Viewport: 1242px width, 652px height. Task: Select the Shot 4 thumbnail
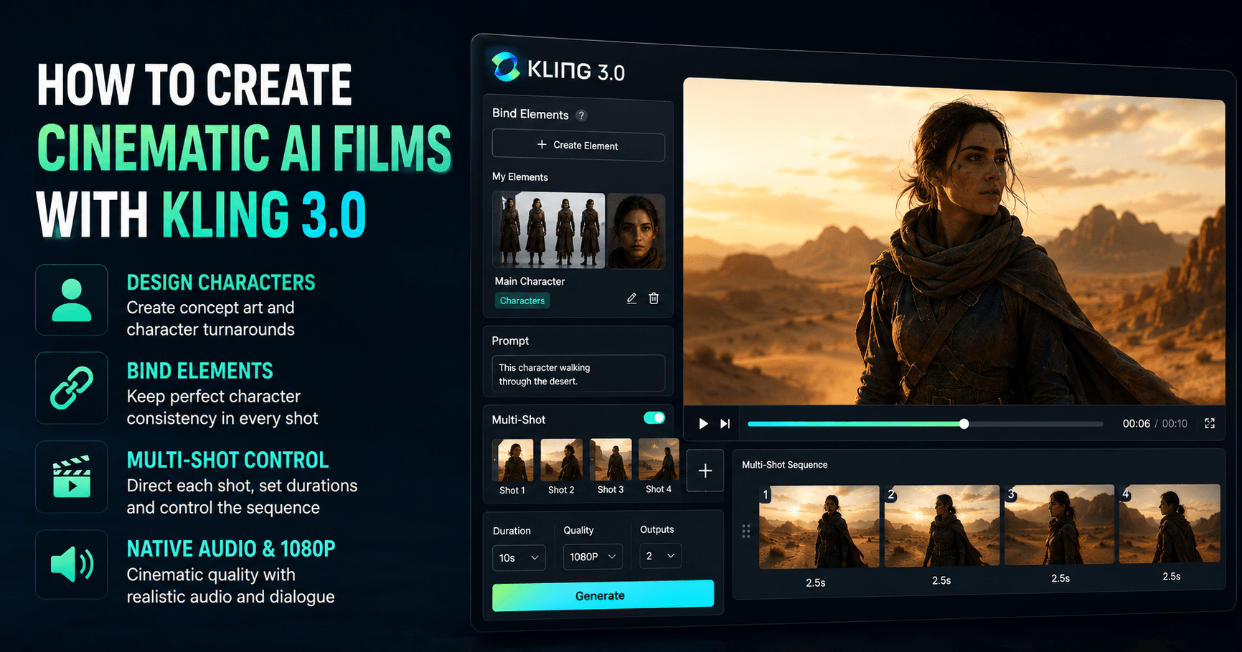(x=659, y=459)
